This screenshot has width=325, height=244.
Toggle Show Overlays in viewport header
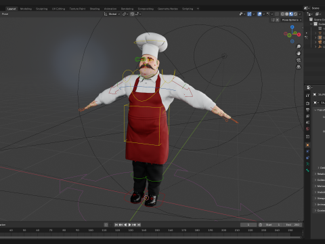tap(259, 14)
